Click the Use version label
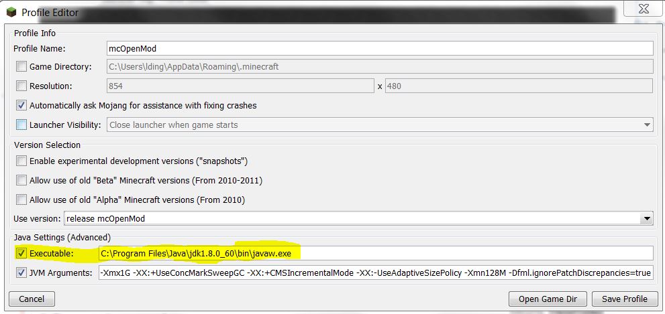Image resolution: width=665 pixels, height=314 pixels. pyautogui.click(x=38, y=219)
